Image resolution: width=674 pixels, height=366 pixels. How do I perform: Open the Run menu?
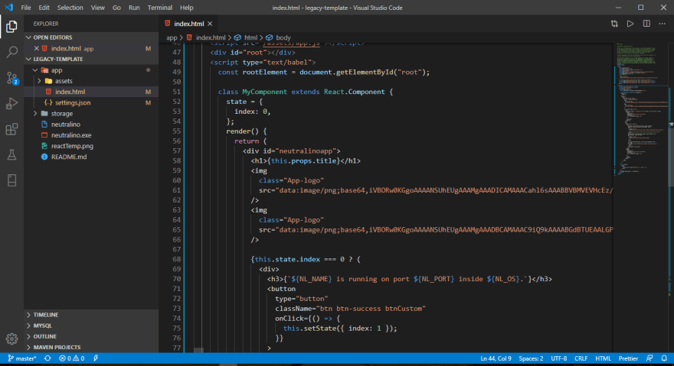(x=134, y=8)
